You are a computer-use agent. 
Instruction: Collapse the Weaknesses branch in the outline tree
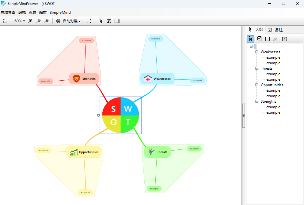[x=256, y=52]
